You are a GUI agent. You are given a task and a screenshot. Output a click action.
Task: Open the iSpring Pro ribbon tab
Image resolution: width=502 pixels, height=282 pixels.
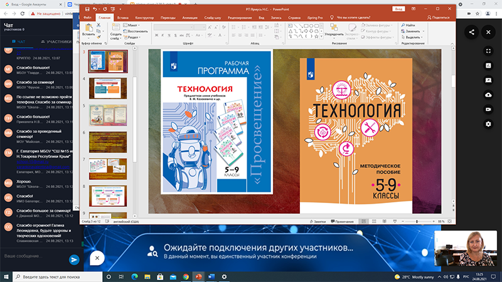(315, 18)
